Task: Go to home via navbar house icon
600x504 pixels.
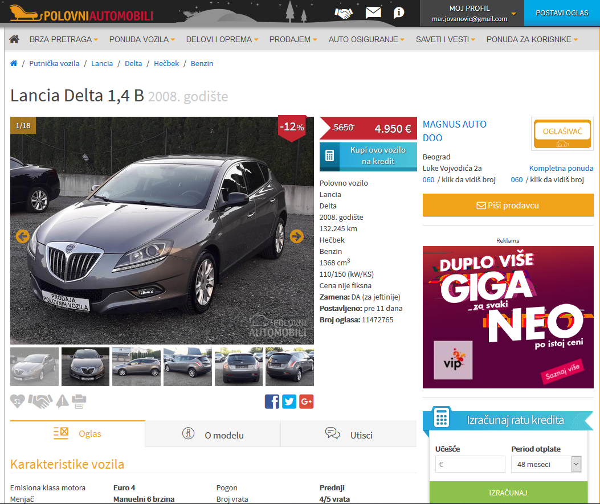Action: click(x=14, y=39)
